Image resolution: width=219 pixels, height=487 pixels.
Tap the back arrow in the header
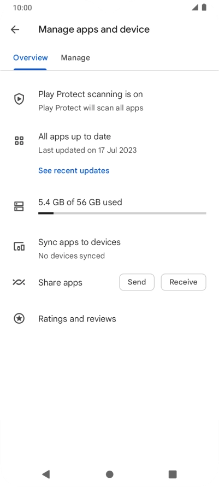tap(15, 29)
